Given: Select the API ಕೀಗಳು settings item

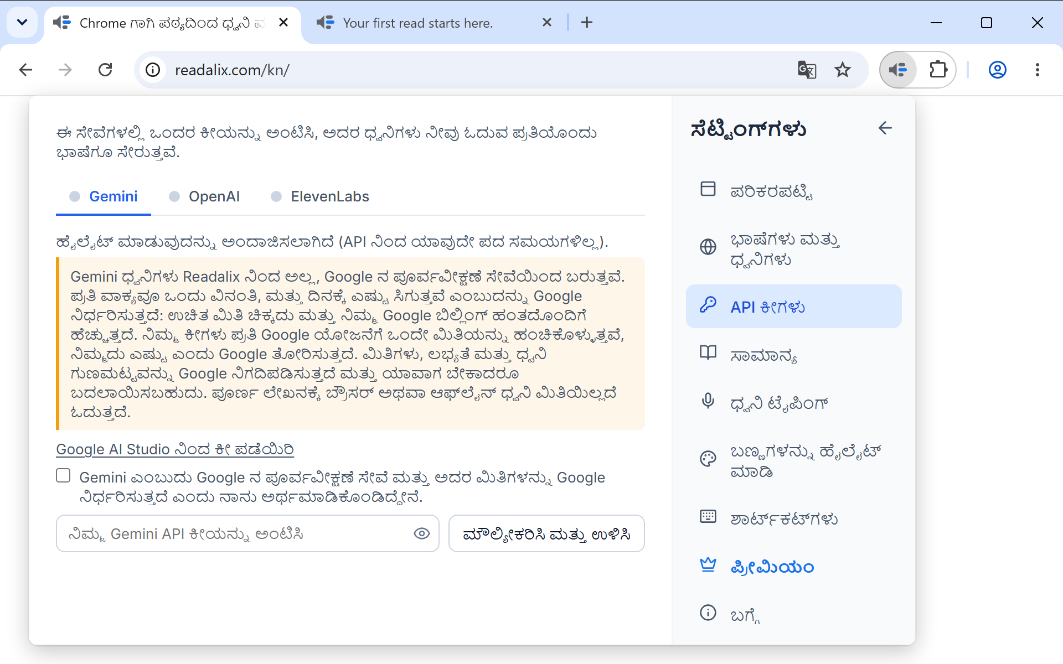Looking at the screenshot, I should [x=793, y=307].
